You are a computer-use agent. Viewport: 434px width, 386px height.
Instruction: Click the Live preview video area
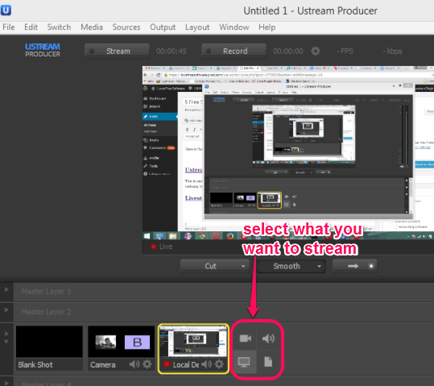(288, 152)
